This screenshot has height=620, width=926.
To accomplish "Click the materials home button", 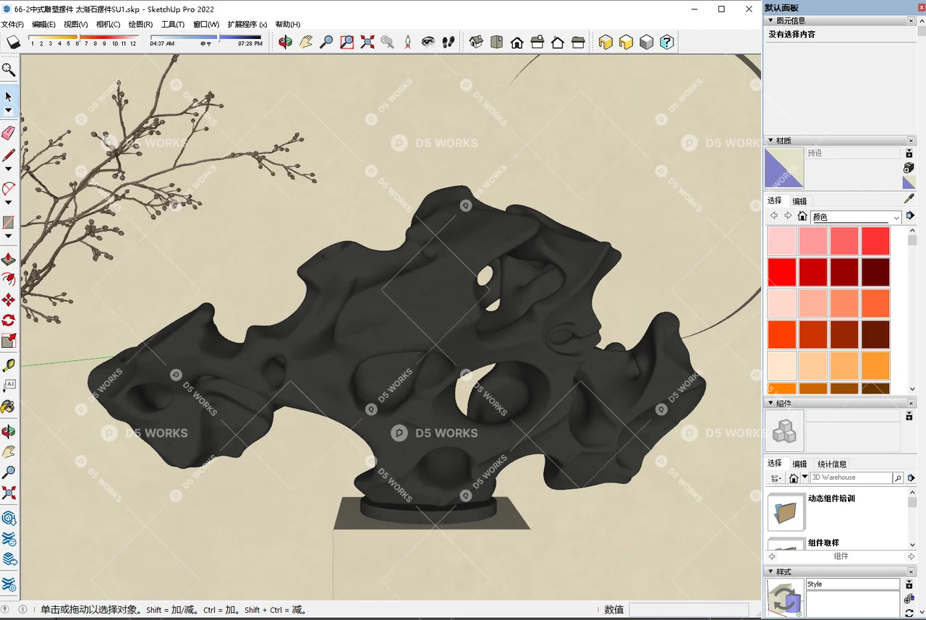I will pos(802,216).
